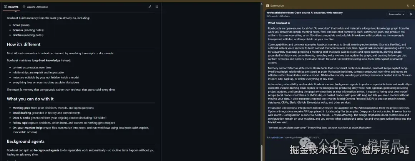This screenshot has height=161, width=415.
Task: Click the GitHub page vertical scrollbar thumb
Action: 262,153
